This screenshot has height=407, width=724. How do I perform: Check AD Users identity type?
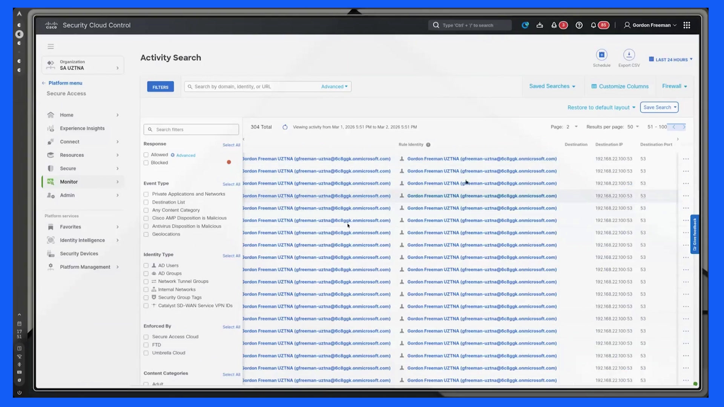pos(146,266)
